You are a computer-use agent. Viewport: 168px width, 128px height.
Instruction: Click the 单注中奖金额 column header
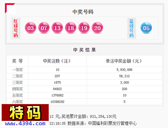(124, 61)
